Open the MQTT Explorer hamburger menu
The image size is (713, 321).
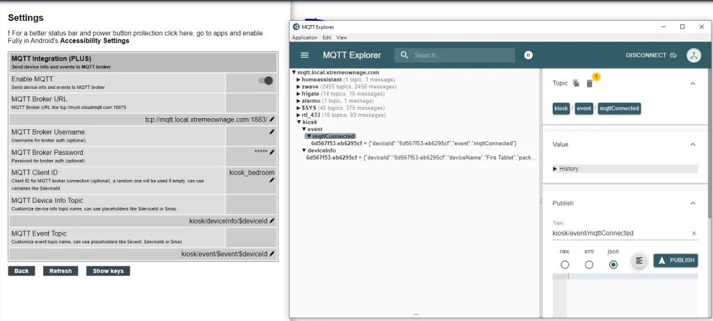point(305,55)
